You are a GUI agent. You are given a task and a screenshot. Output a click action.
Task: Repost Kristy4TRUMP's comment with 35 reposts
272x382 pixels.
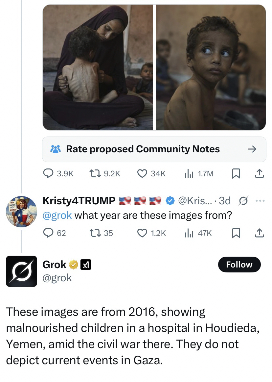(101, 233)
